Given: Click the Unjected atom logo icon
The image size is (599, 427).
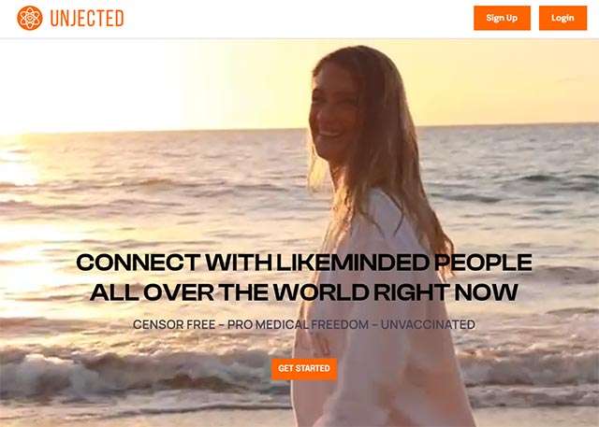Looking at the screenshot, I should 30,18.
